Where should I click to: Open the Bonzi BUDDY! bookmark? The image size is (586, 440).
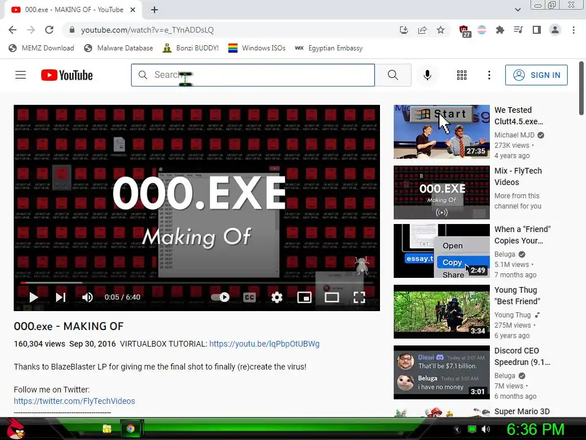click(x=191, y=48)
